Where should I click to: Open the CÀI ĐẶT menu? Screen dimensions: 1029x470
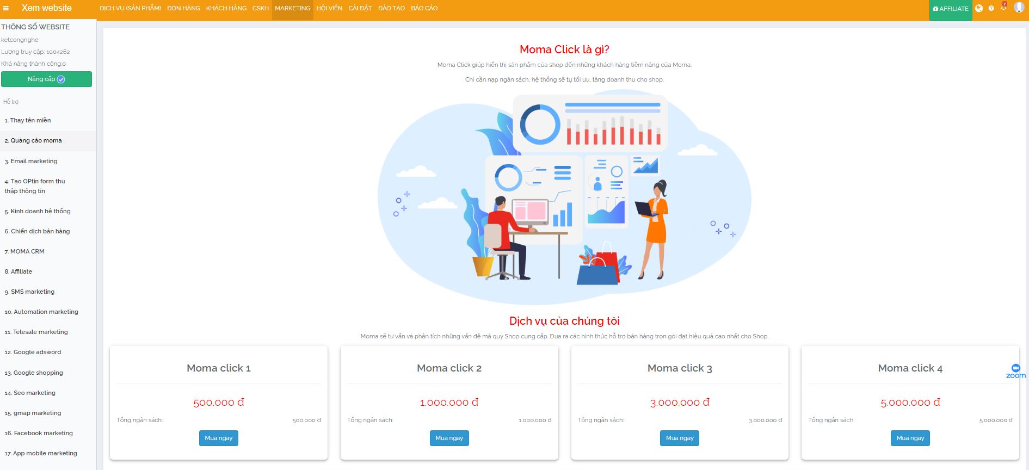pos(360,9)
